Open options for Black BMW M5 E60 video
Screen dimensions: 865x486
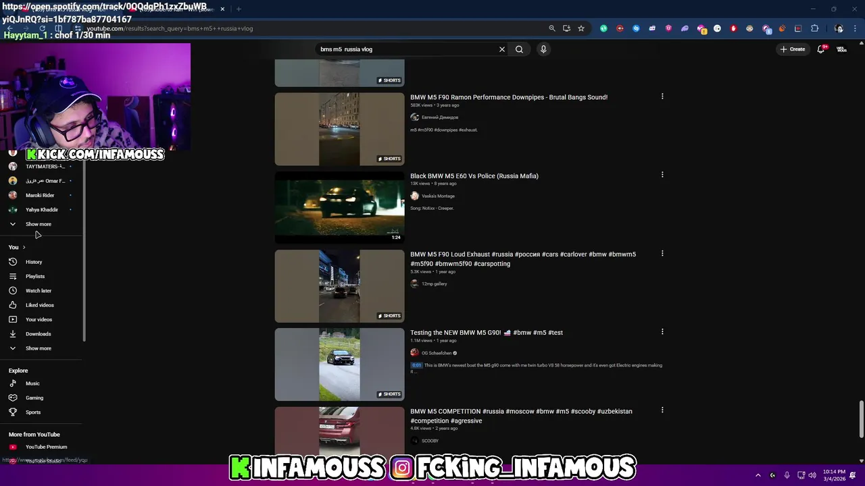(x=662, y=175)
